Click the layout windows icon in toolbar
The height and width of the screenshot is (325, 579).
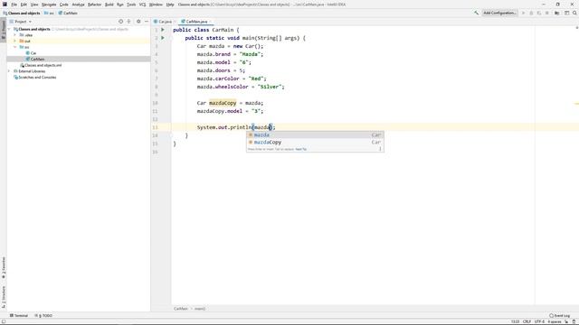pos(567,13)
